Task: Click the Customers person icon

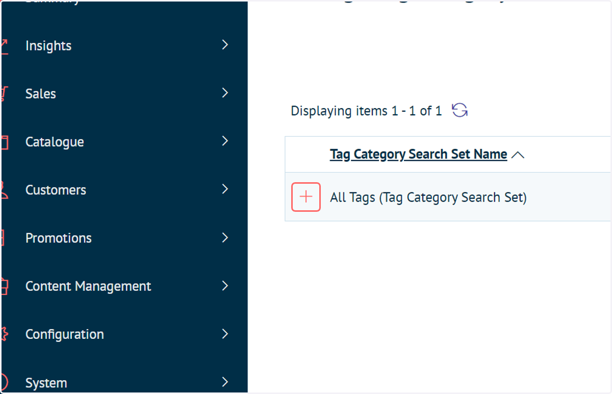Action: click(x=5, y=190)
